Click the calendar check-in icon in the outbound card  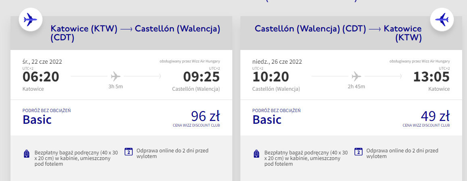click(129, 152)
